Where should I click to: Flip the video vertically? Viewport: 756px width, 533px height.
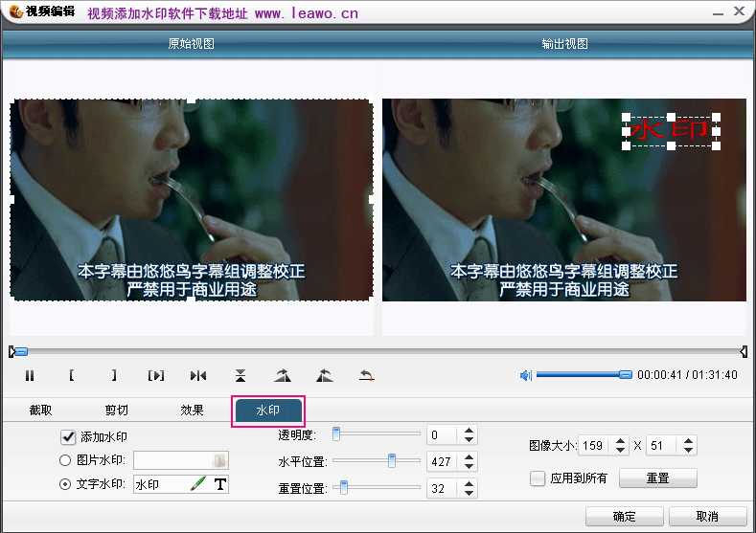241,375
